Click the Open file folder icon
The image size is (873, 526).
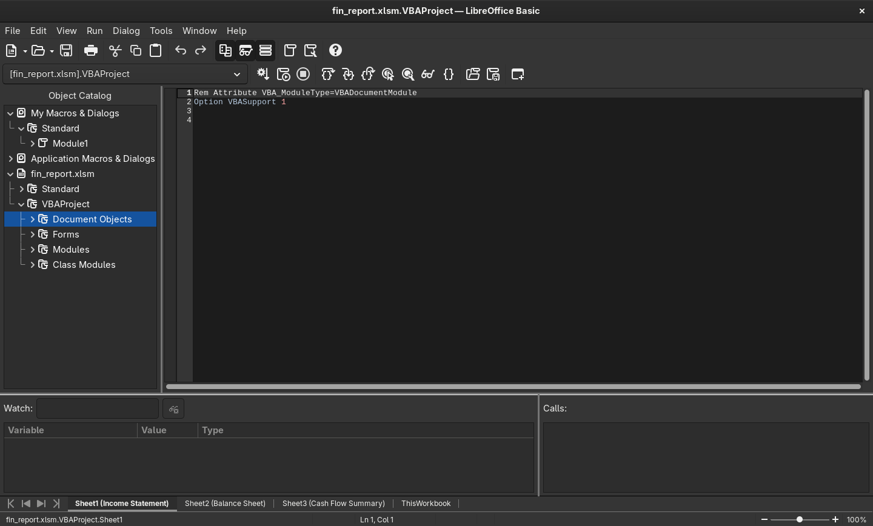pyautogui.click(x=38, y=50)
